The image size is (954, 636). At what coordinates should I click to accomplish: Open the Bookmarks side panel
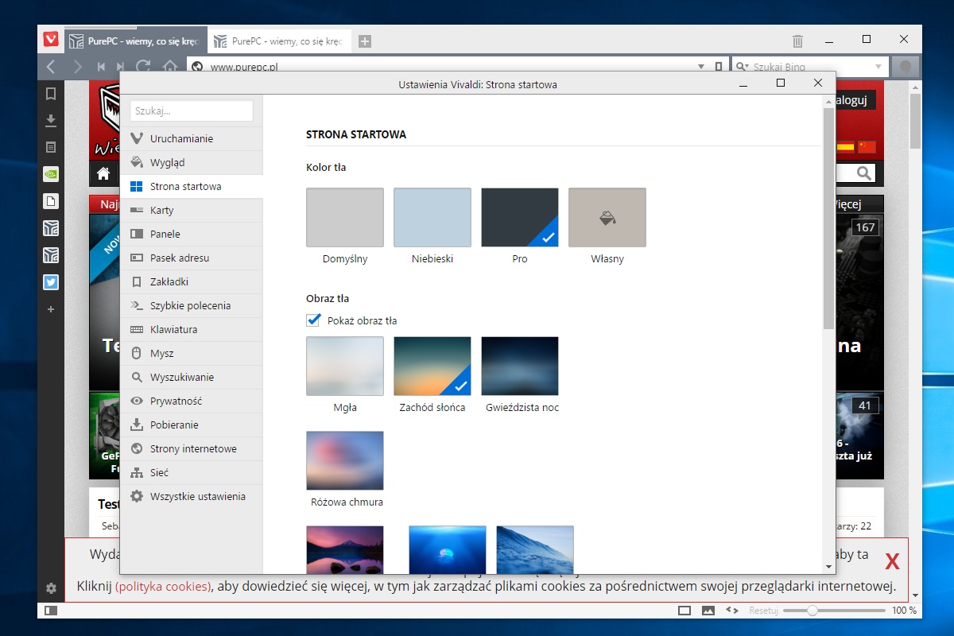tap(51, 94)
